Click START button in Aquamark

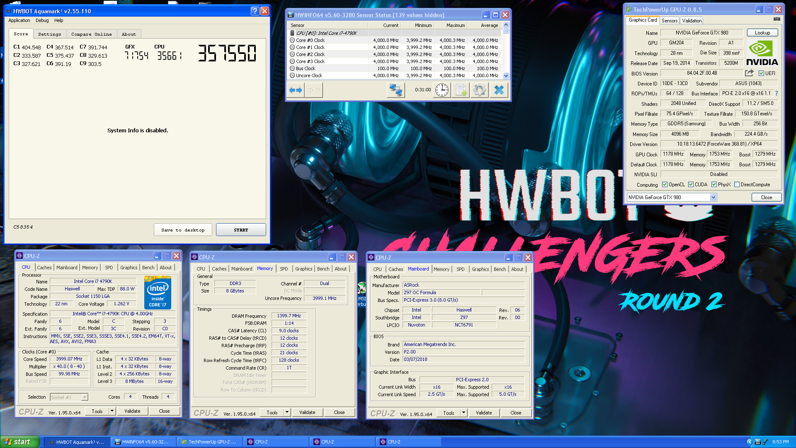pos(241,230)
